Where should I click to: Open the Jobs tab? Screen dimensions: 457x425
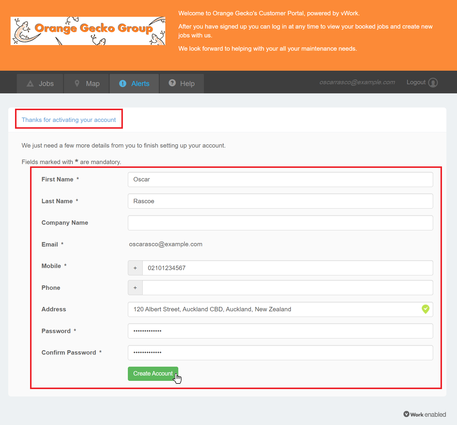pos(40,84)
